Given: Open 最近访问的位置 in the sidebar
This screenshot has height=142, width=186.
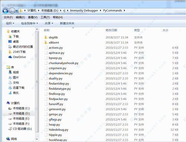Looking at the screenshot, I should pyautogui.click(x=20, y=47).
